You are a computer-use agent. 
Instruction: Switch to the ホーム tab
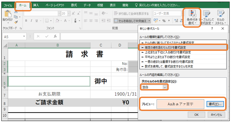[23, 5]
